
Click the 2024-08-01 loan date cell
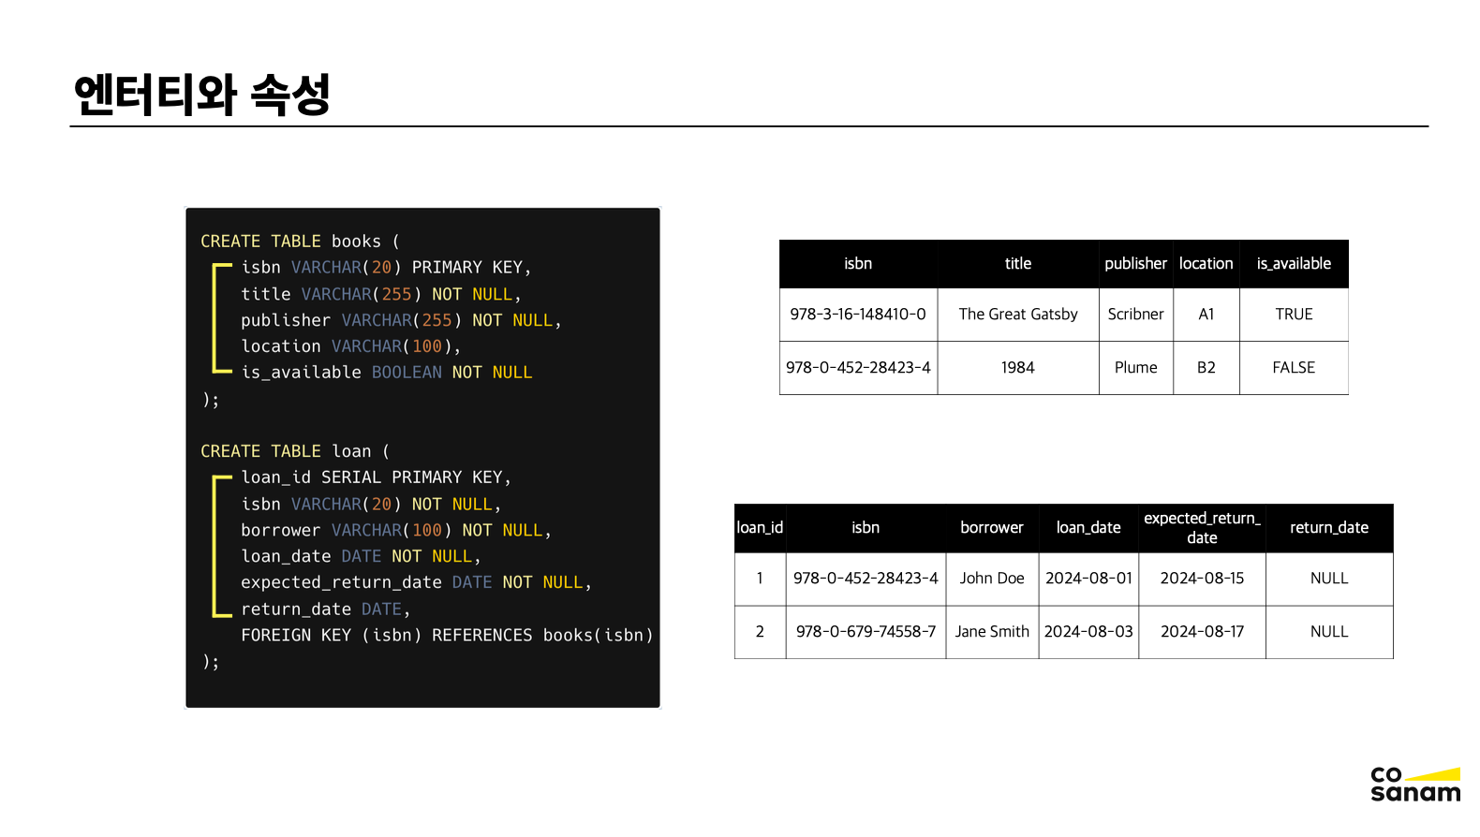1088,579
